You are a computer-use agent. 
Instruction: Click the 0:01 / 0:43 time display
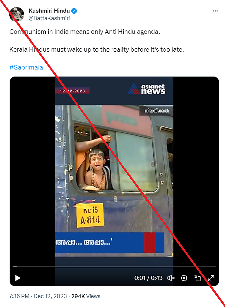[148, 278]
